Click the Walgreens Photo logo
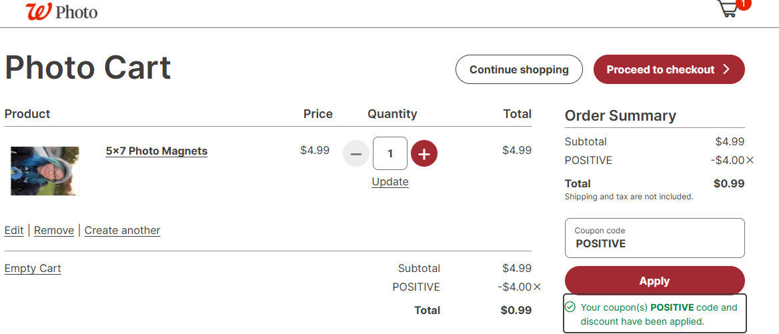 [x=61, y=11]
